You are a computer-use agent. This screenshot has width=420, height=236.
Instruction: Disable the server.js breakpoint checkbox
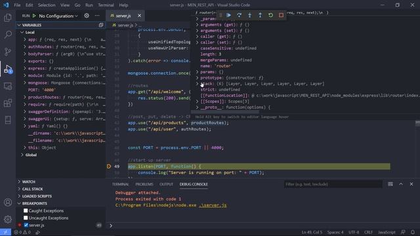pos(26,225)
